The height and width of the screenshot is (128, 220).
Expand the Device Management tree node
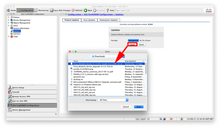point(9,20)
